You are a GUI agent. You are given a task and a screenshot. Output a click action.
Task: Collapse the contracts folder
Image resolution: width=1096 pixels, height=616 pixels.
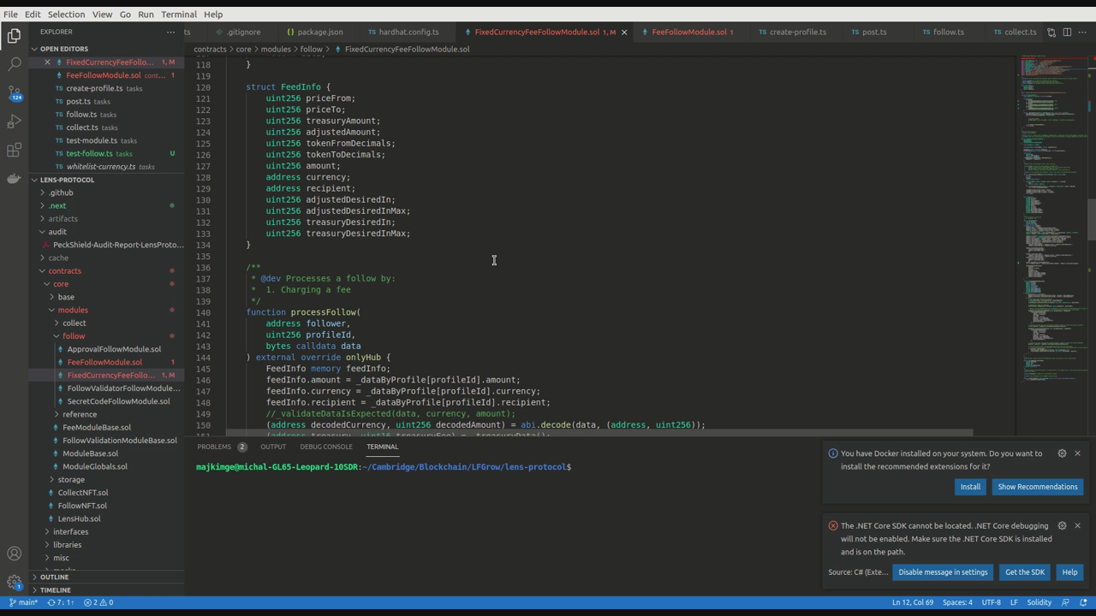108,270
